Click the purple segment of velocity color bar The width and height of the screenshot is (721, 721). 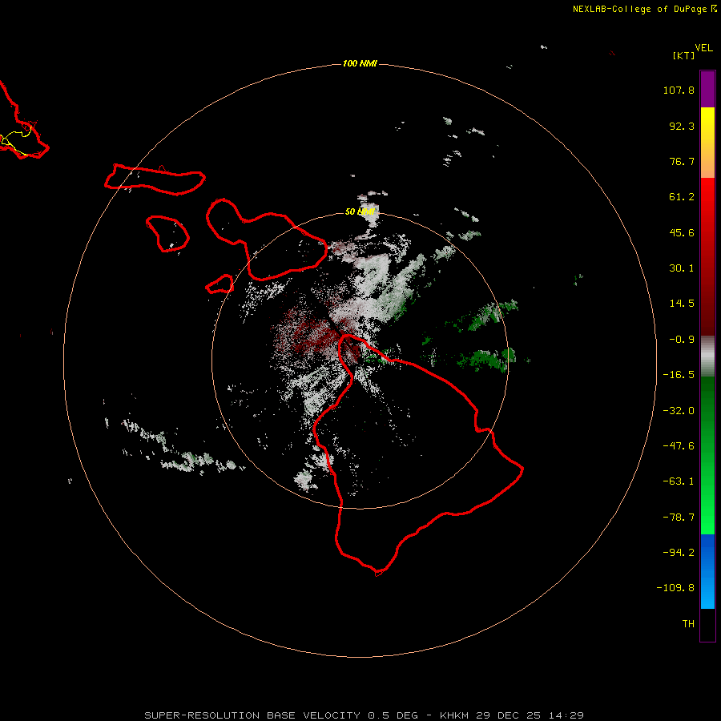707,89
